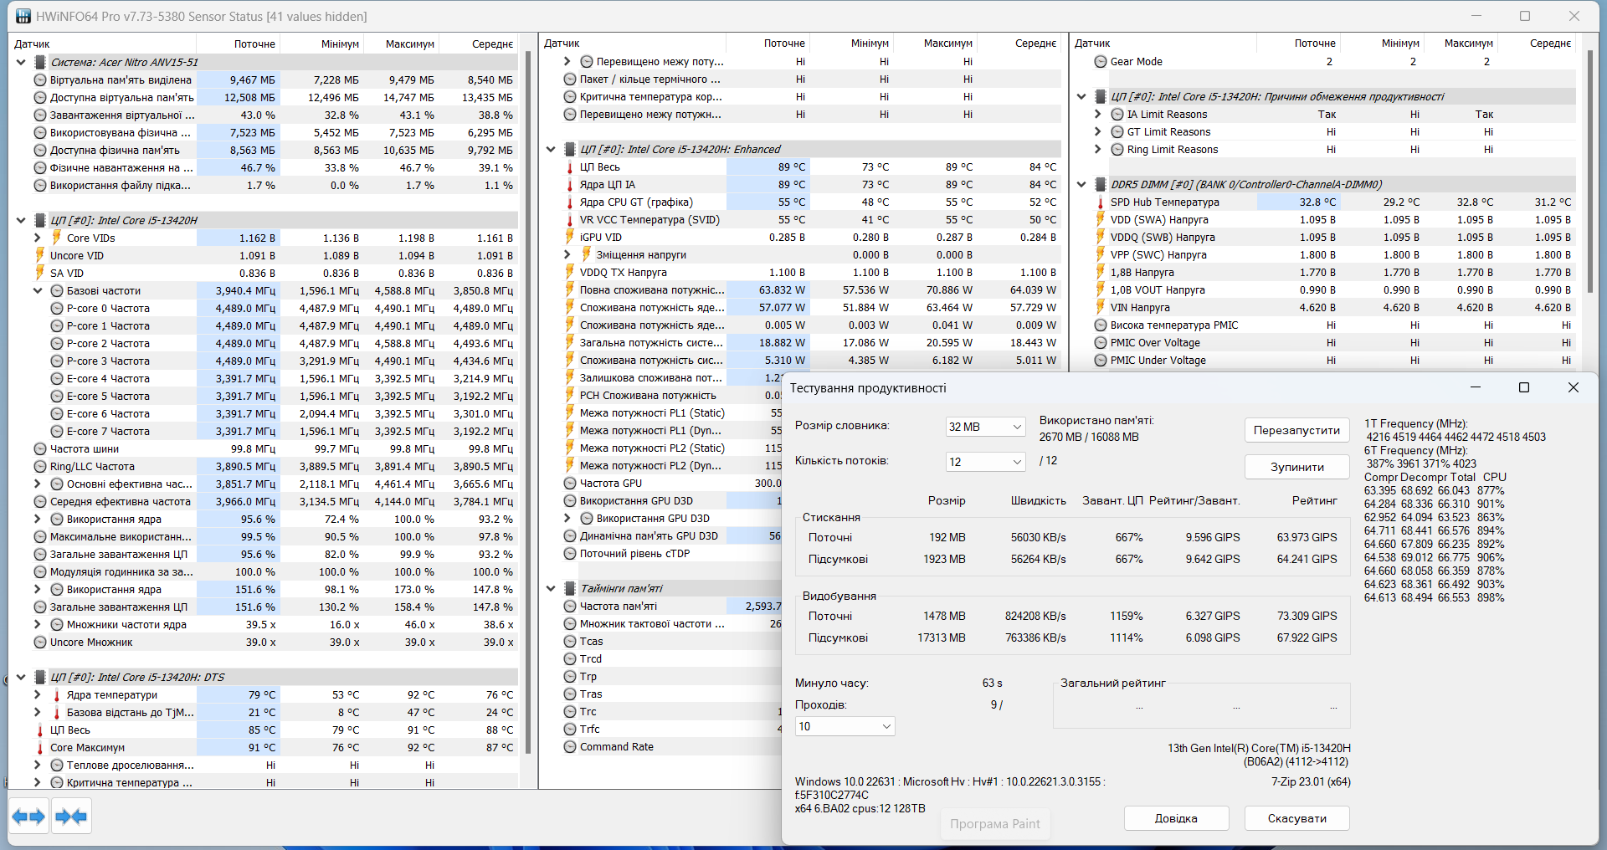Click the Довідка button
The width and height of the screenshot is (1607, 850).
tap(1176, 818)
